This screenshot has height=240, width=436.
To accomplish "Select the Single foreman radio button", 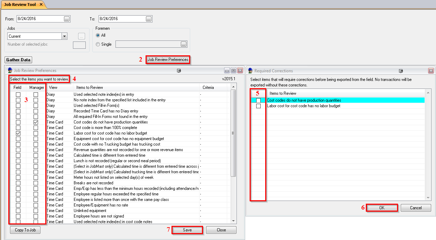I will tap(98, 44).
